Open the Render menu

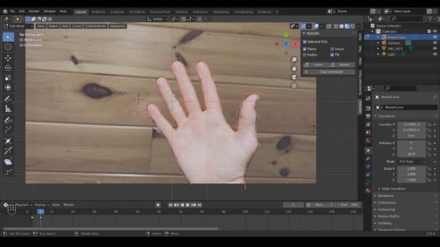tap(34, 12)
